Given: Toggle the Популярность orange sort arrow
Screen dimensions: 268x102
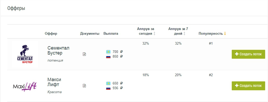Looking at the screenshot, I should tap(225, 34).
